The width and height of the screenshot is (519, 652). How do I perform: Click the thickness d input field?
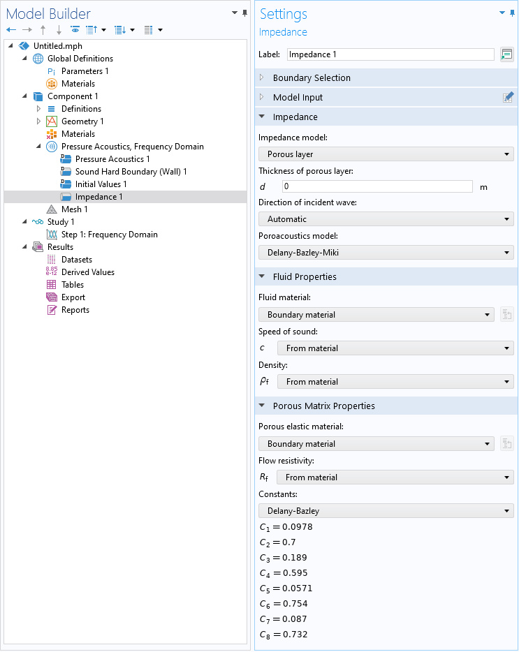pos(377,186)
